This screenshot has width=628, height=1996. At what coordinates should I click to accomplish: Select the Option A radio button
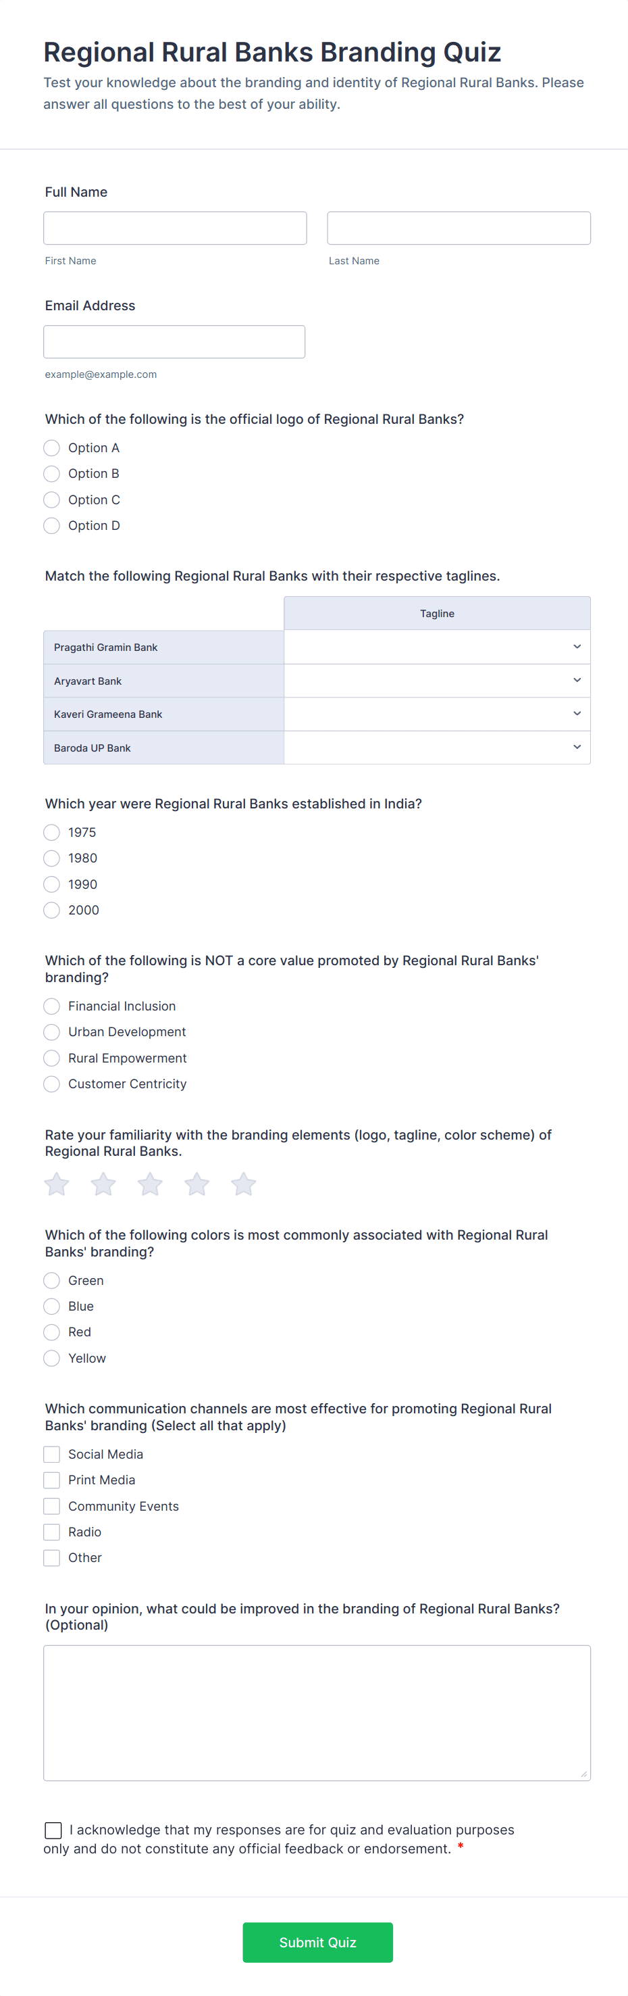pos(51,448)
